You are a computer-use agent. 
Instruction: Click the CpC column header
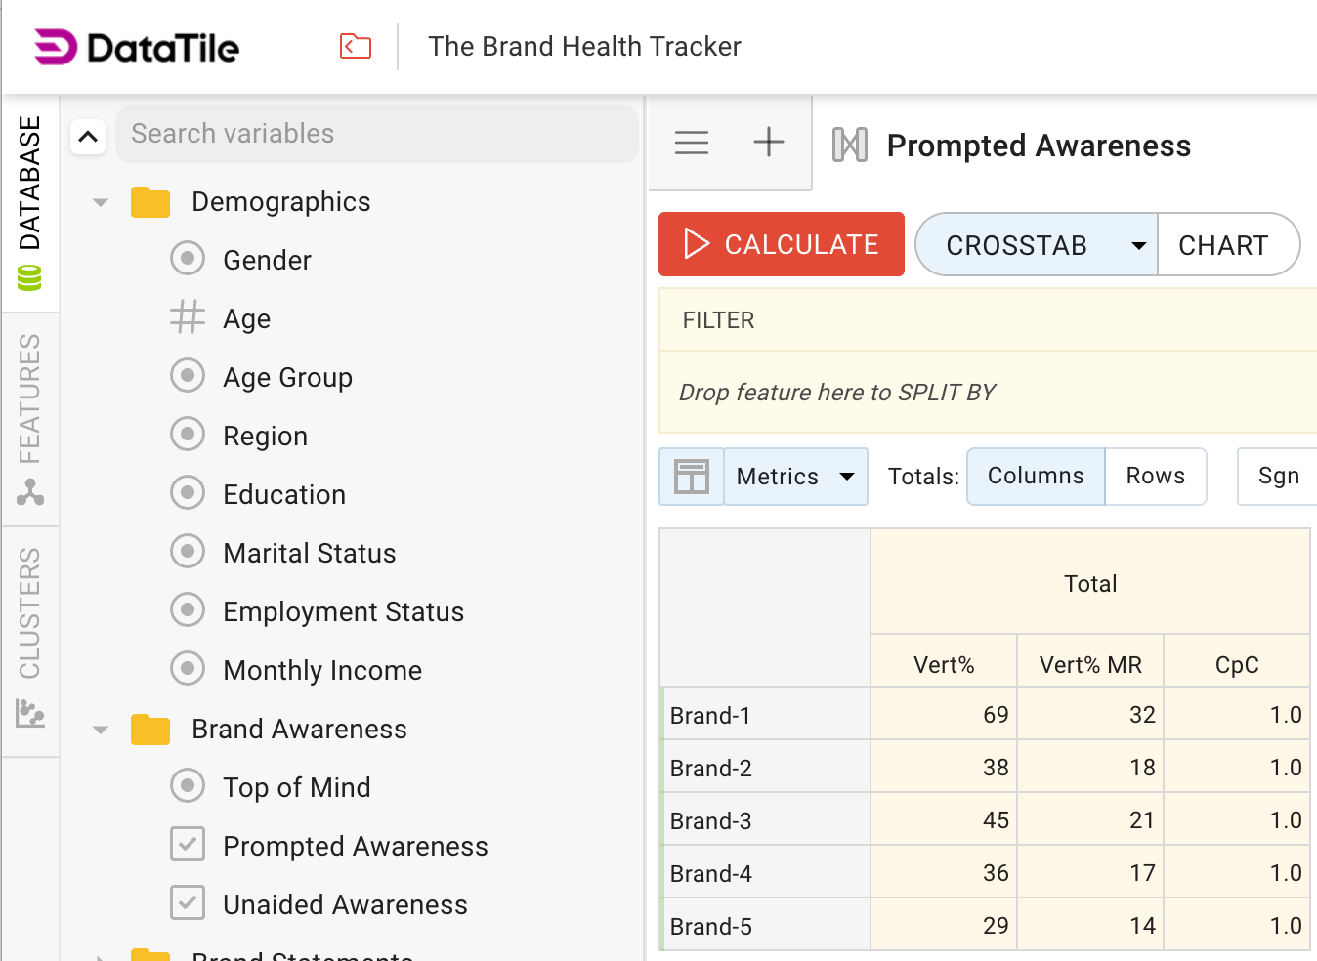1237,661
